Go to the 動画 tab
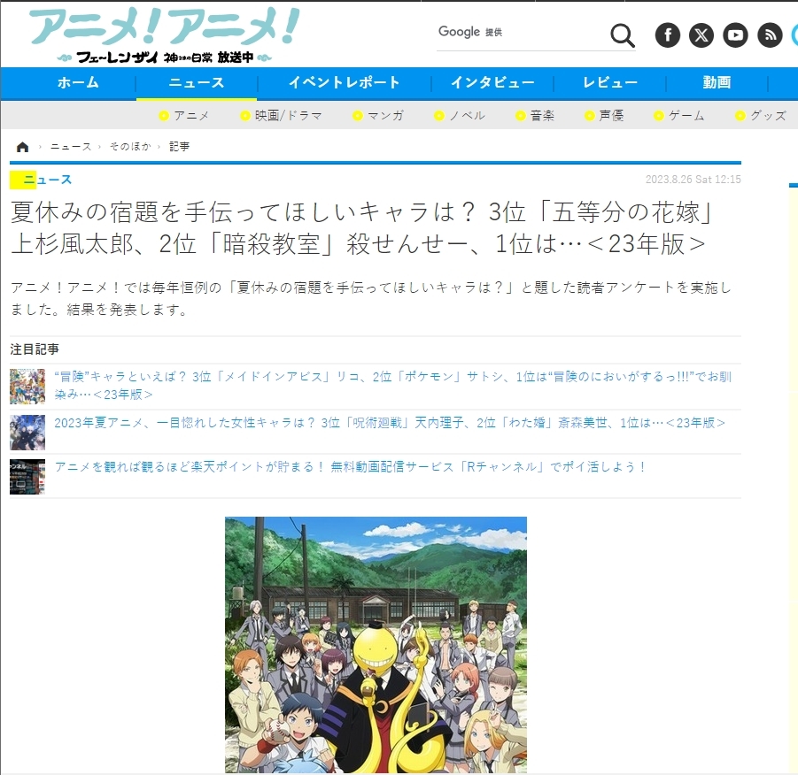Viewport: 798px width, 775px height. (x=717, y=83)
